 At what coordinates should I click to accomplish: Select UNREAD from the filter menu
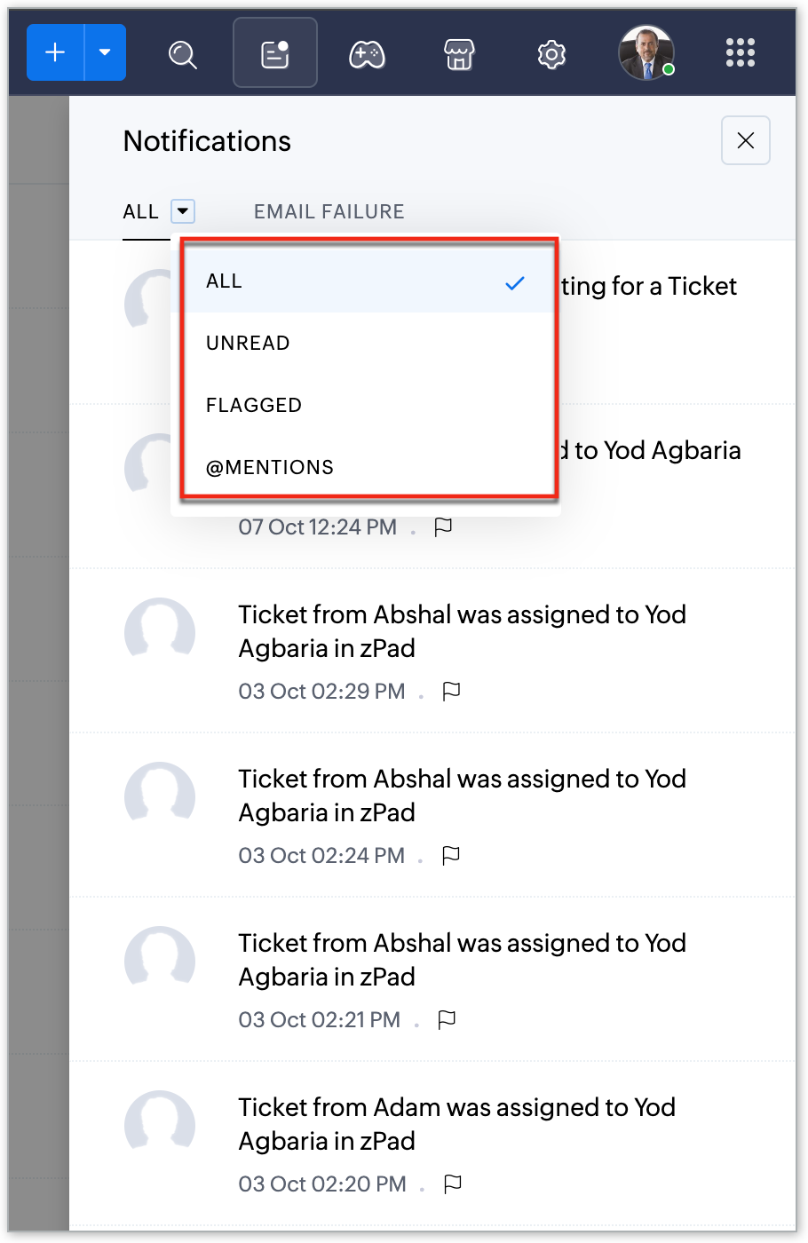(x=249, y=344)
